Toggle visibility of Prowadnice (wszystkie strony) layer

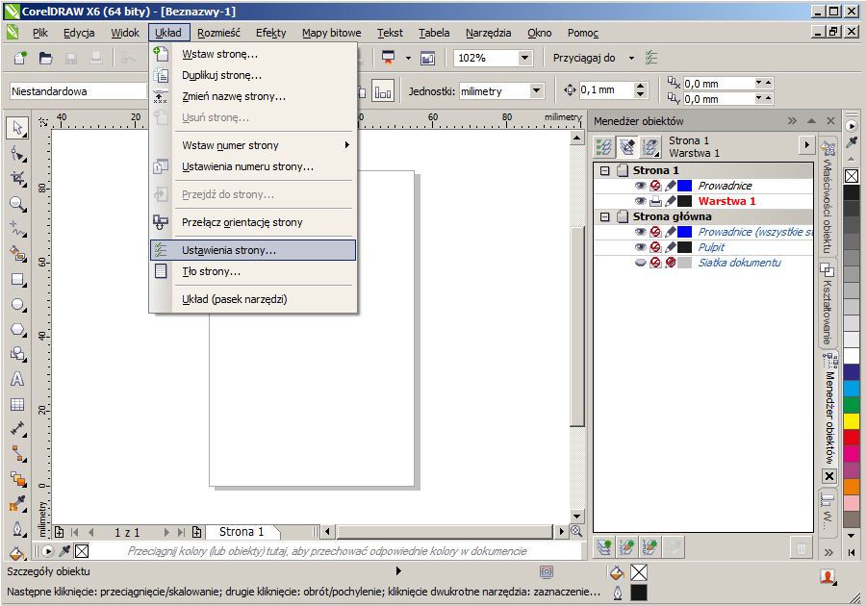pos(641,232)
